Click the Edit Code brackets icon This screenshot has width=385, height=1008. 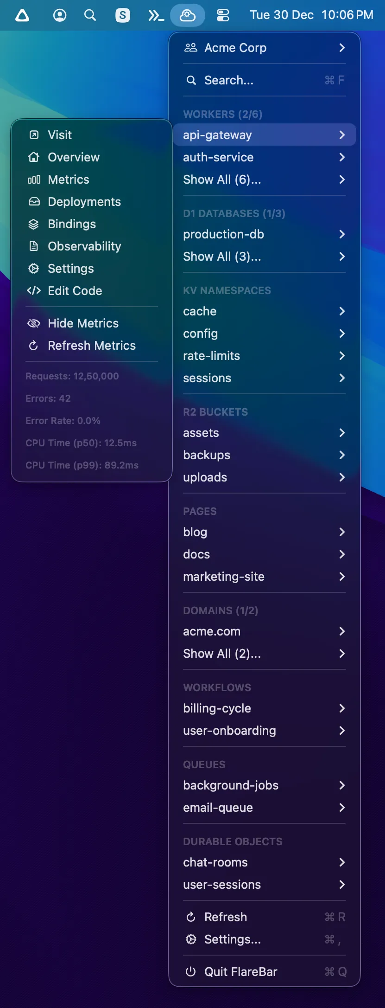tap(34, 291)
